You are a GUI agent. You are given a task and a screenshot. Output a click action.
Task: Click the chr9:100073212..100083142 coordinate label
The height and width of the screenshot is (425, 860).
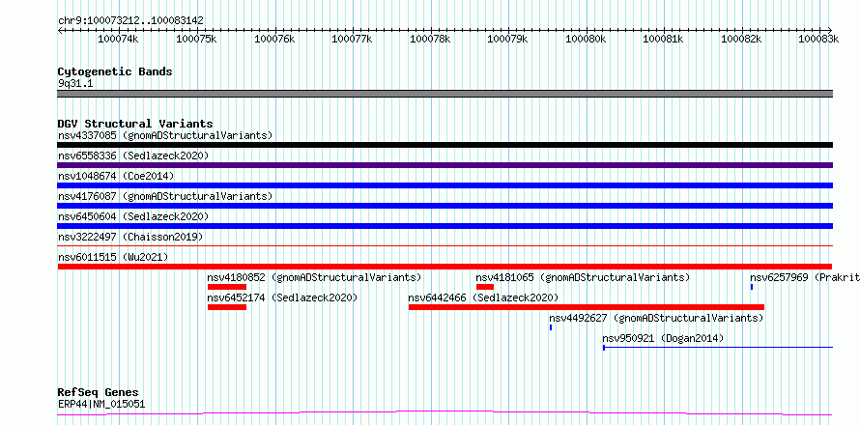click(130, 20)
